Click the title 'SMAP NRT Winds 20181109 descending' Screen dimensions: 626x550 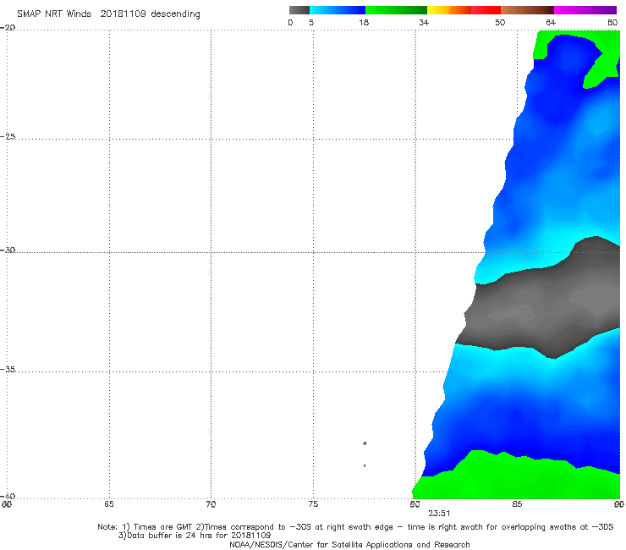(x=108, y=14)
